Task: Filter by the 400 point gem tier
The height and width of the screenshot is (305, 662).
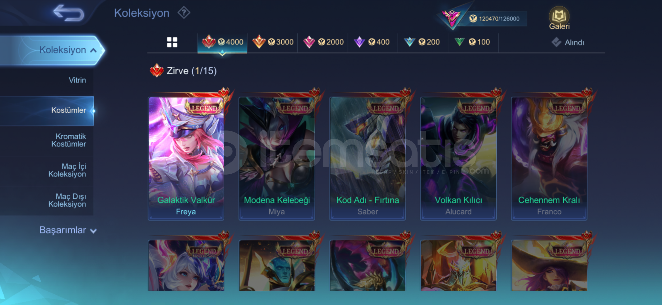Action: tap(372, 42)
